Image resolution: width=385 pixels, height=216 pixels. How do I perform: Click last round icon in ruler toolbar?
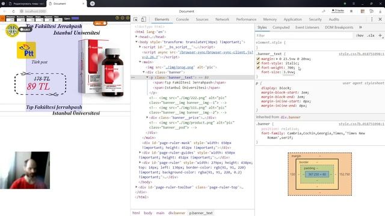click(x=128, y=18)
